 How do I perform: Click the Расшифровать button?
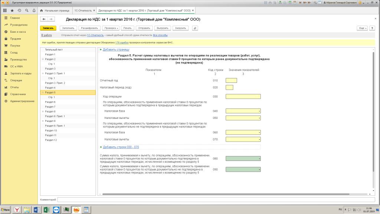pyautogui.click(x=89, y=28)
